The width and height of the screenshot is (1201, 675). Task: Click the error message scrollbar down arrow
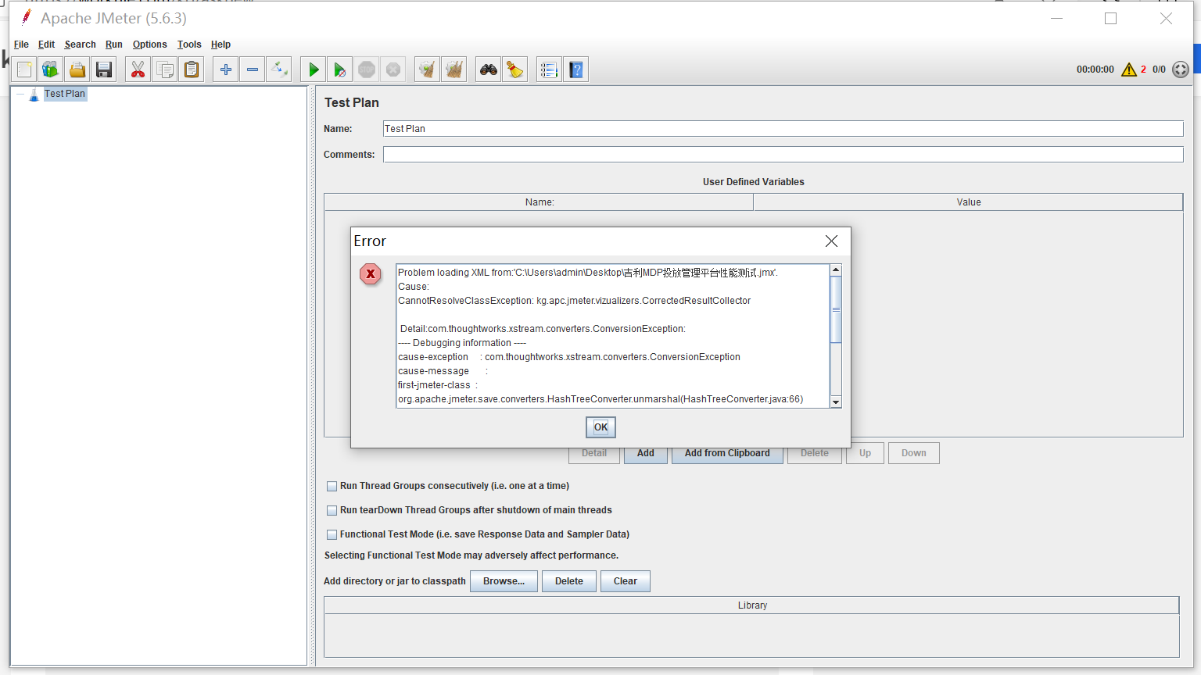(x=836, y=402)
